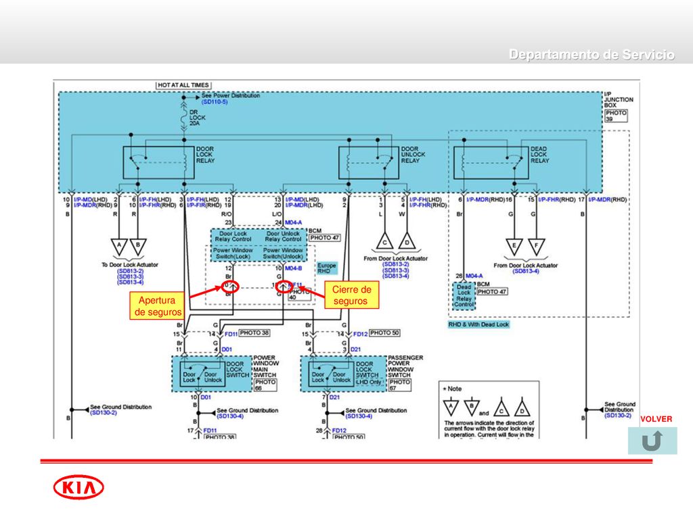Click the 'Power Window Switch(Lock)' label
The width and height of the screenshot is (693, 519).
pos(233,253)
